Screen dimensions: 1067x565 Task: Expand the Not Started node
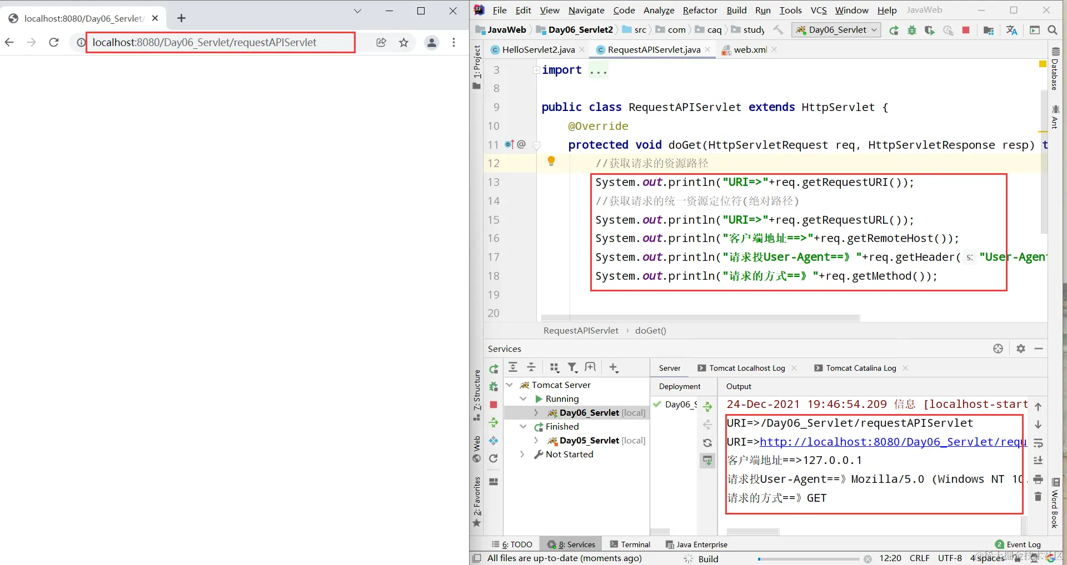pos(522,454)
